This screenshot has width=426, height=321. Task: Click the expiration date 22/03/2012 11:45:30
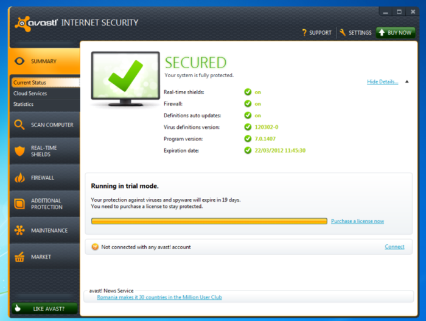pos(280,150)
